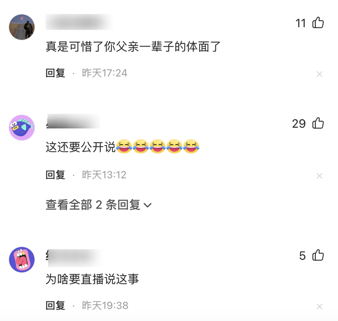Select comment text 为啥要直播说这事
This screenshot has width=338, height=321.
pos(92,279)
